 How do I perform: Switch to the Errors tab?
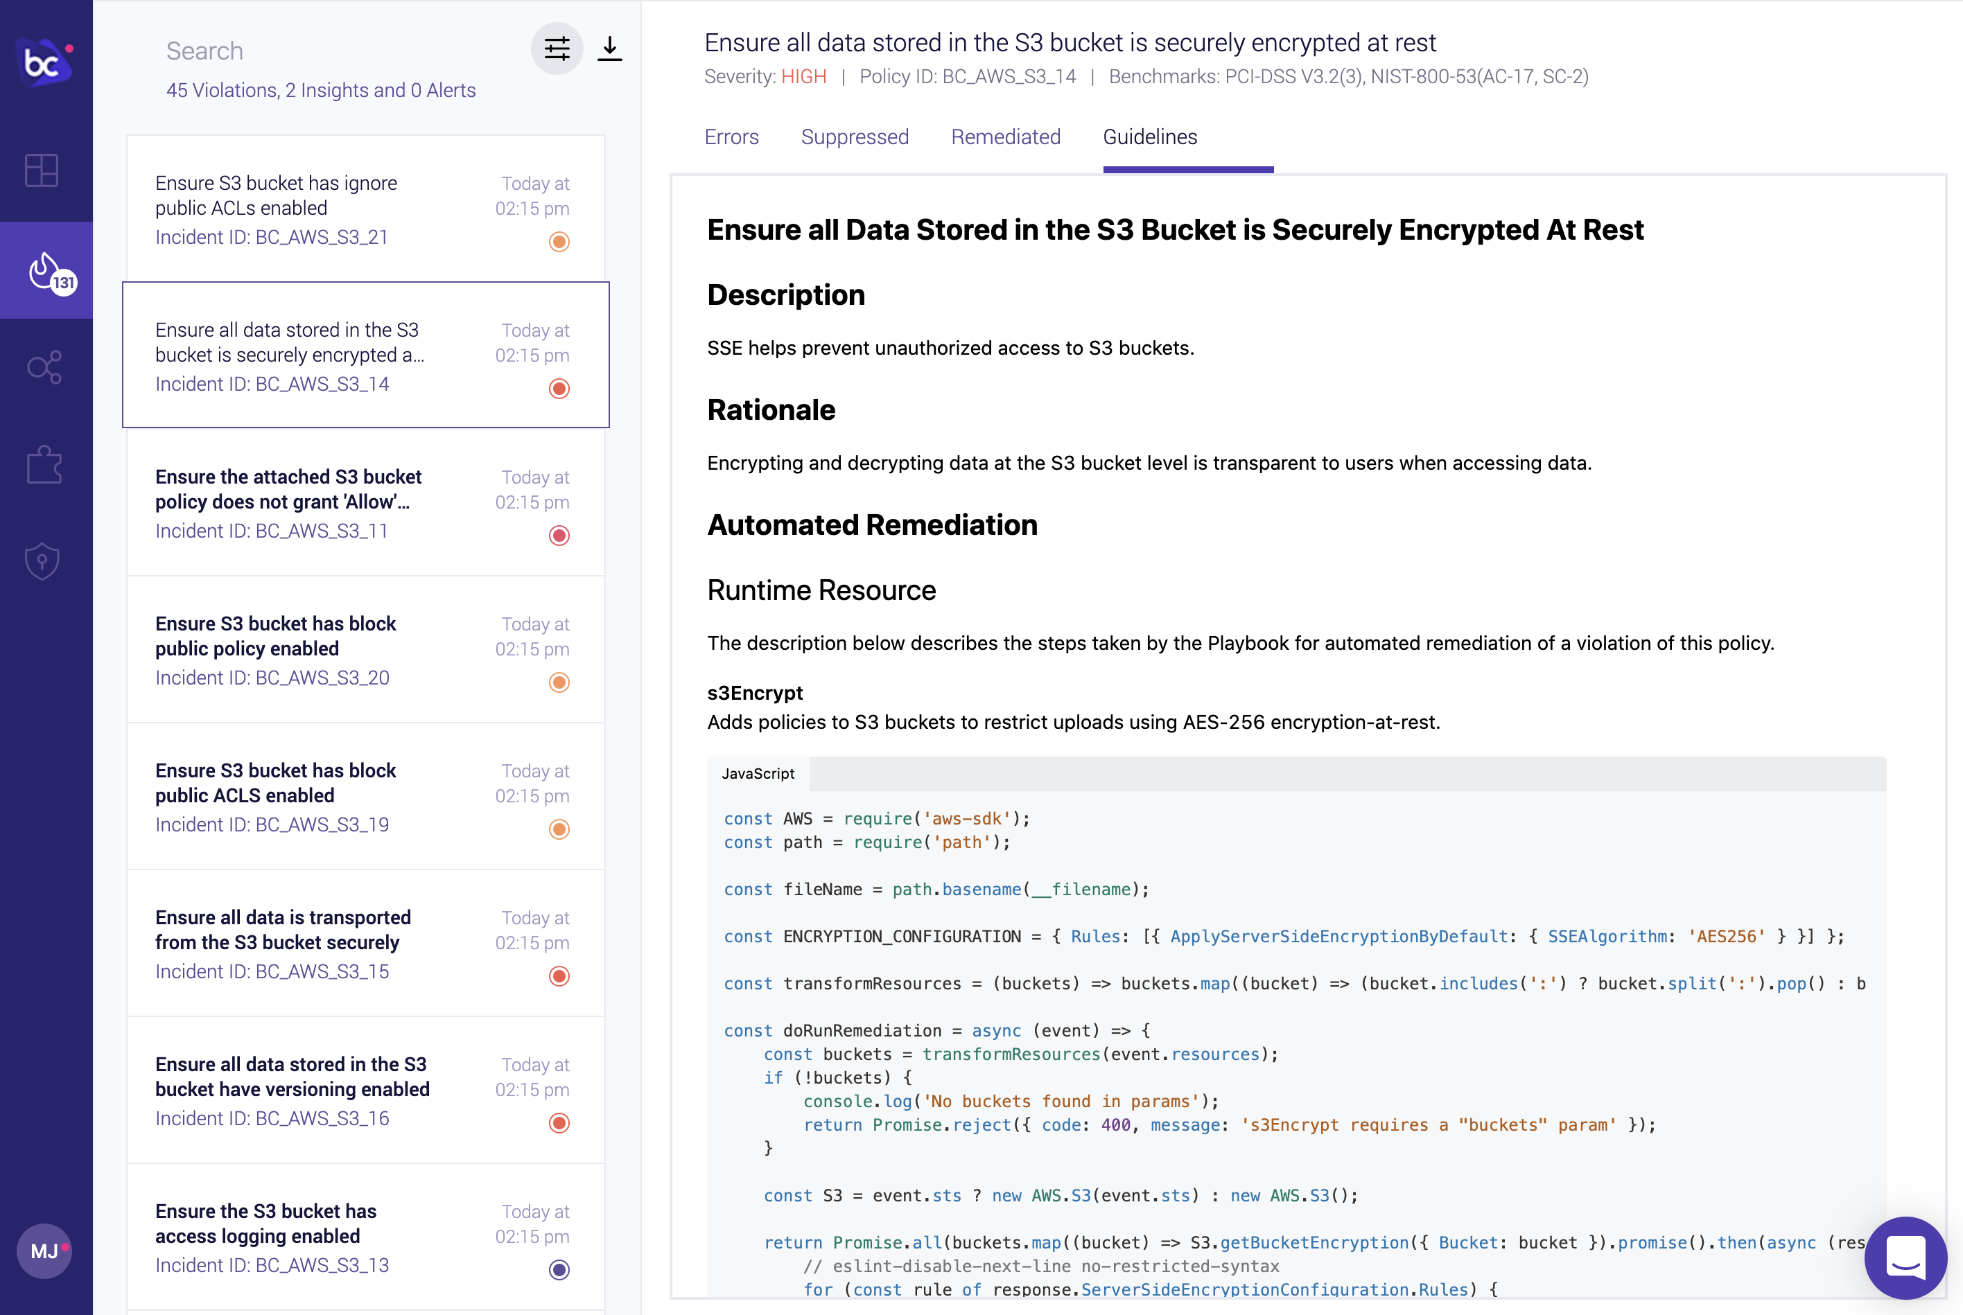[731, 136]
